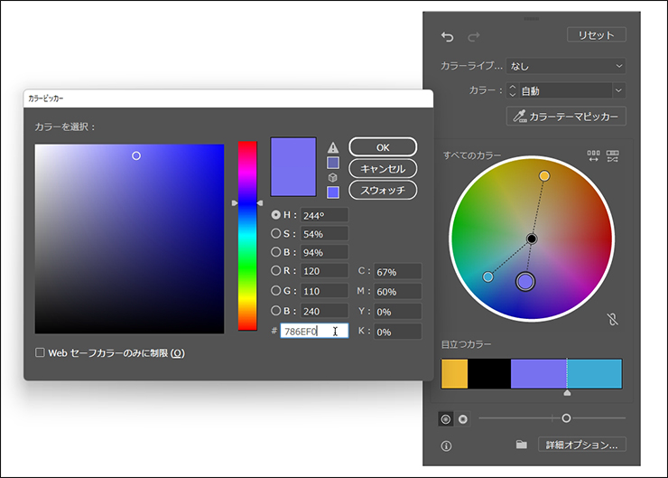Click the カラーテーマピッカー button
The width and height of the screenshot is (668, 478).
pyautogui.click(x=567, y=117)
